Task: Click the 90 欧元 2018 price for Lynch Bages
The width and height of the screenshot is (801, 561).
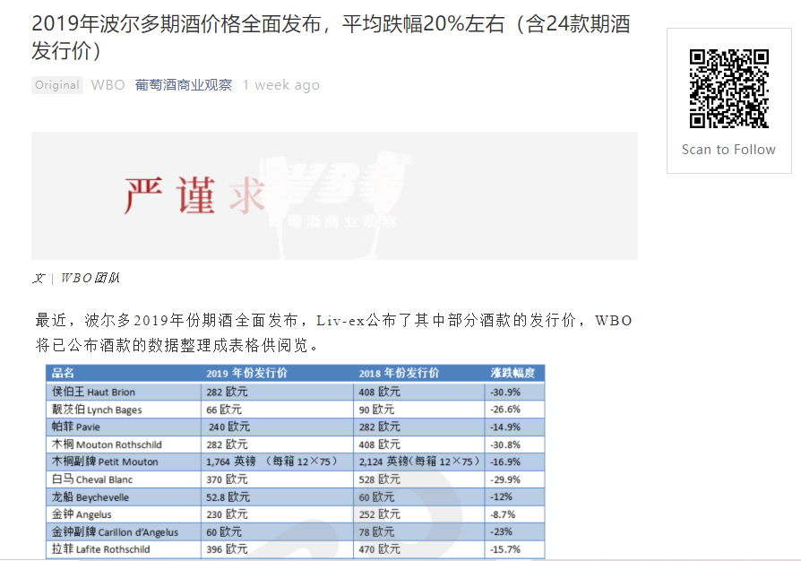Action: (376, 410)
